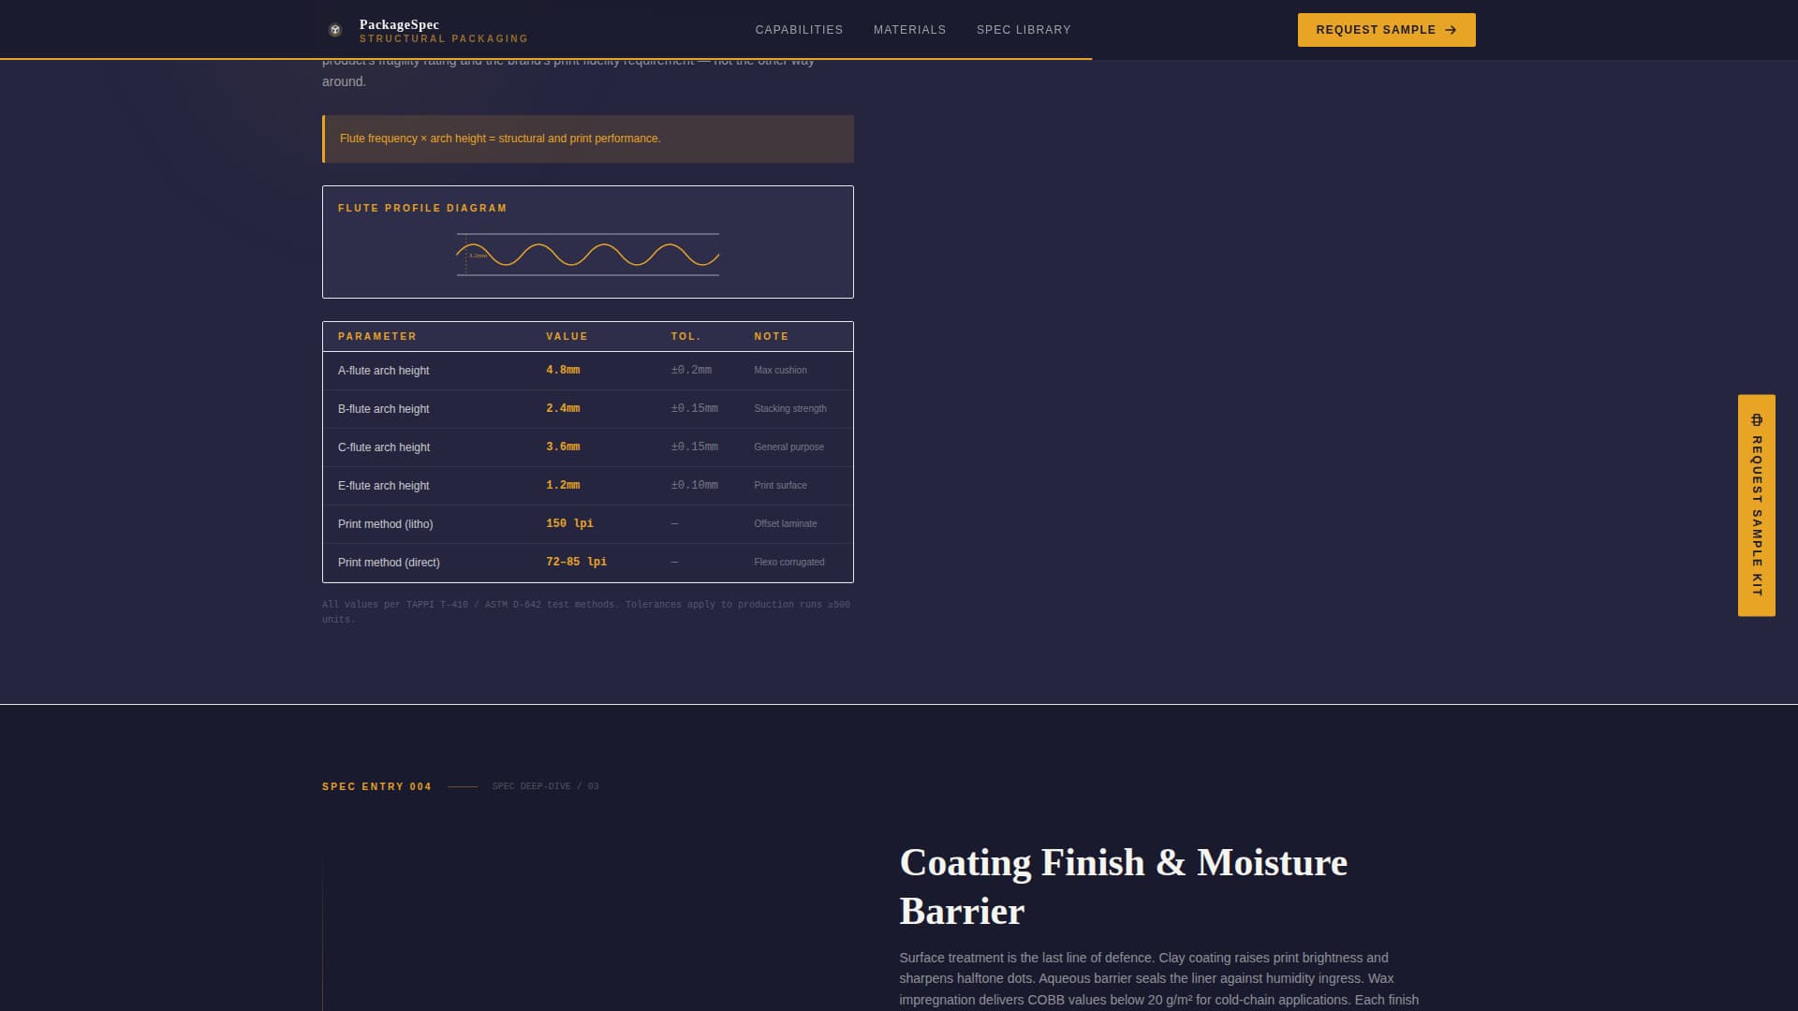The image size is (1798, 1011).
Task: Open the Materials nav item
Action: [x=909, y=30]
